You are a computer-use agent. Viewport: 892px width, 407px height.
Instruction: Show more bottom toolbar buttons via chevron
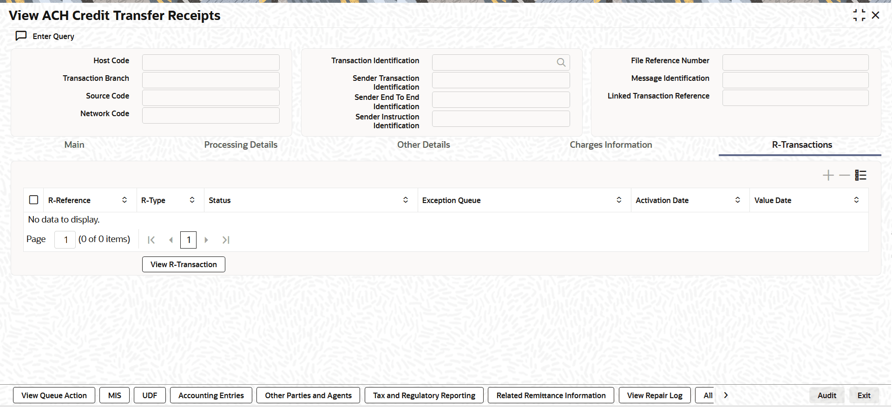click(726, 395)
